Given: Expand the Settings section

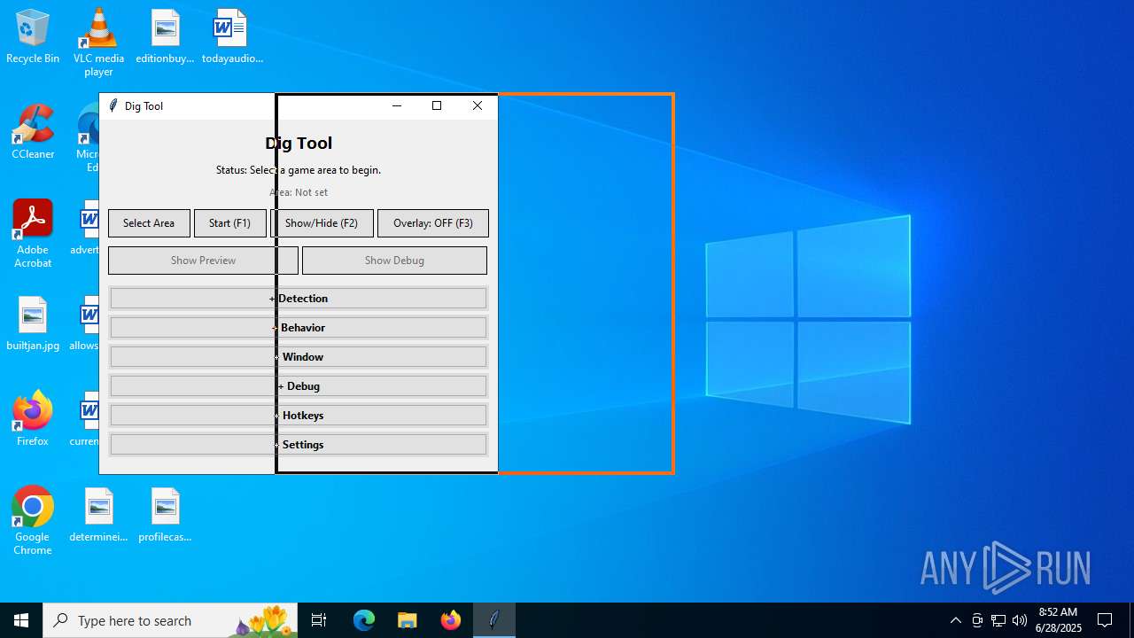Looking at the screenshot, I should (298, 445).
